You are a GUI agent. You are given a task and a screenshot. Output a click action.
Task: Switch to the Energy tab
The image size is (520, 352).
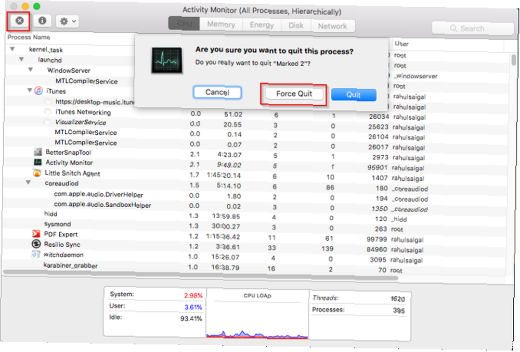262,25
